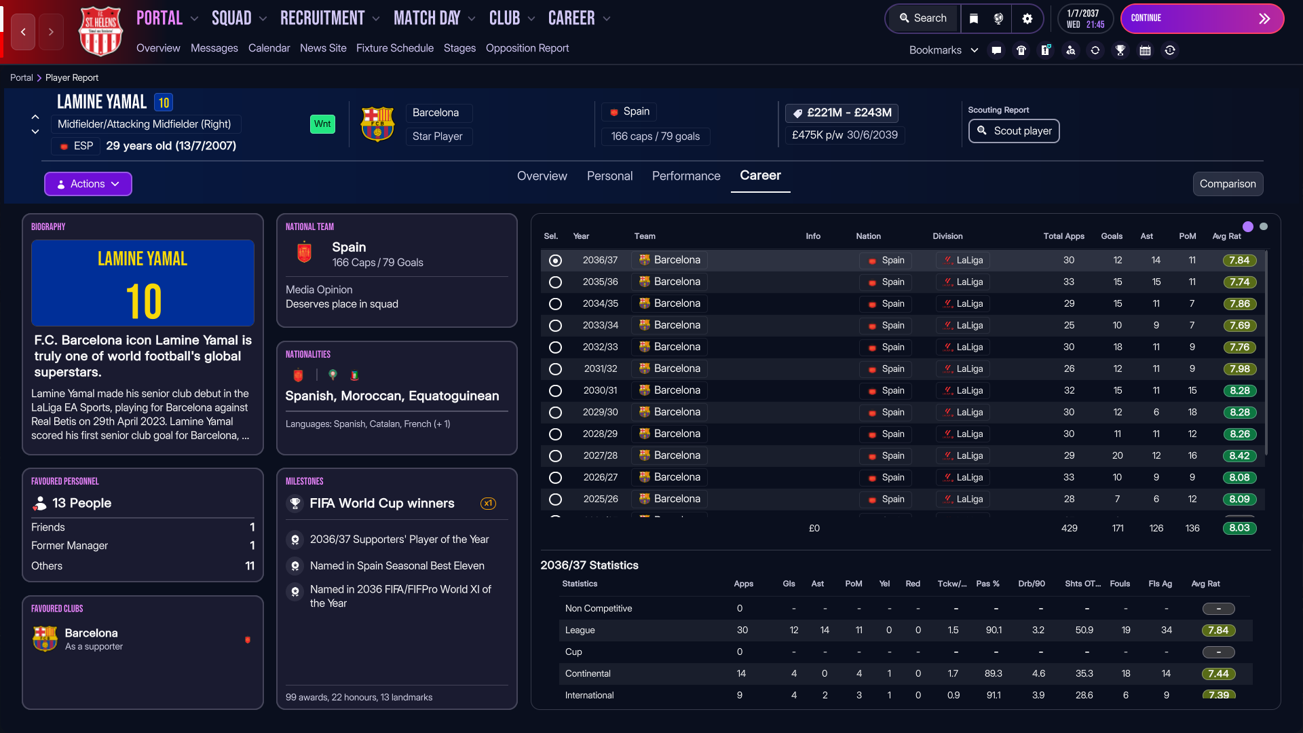Select the 2035/36 season radio button
The image size is (1303, 733).
click(555, 282)
